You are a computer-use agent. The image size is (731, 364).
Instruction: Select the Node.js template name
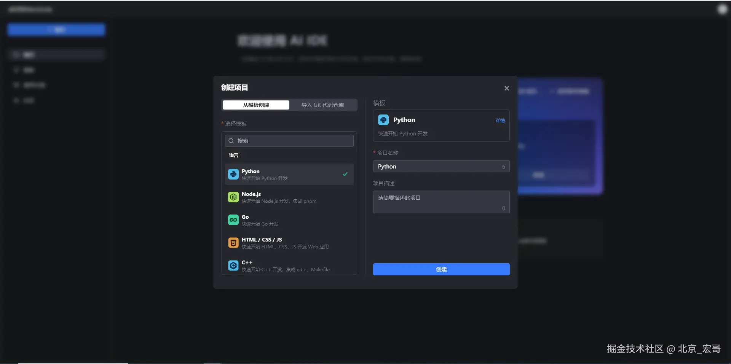[251, 194]
